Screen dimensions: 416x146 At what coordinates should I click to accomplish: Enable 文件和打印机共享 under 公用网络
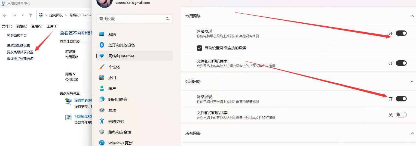click(401, 115)
